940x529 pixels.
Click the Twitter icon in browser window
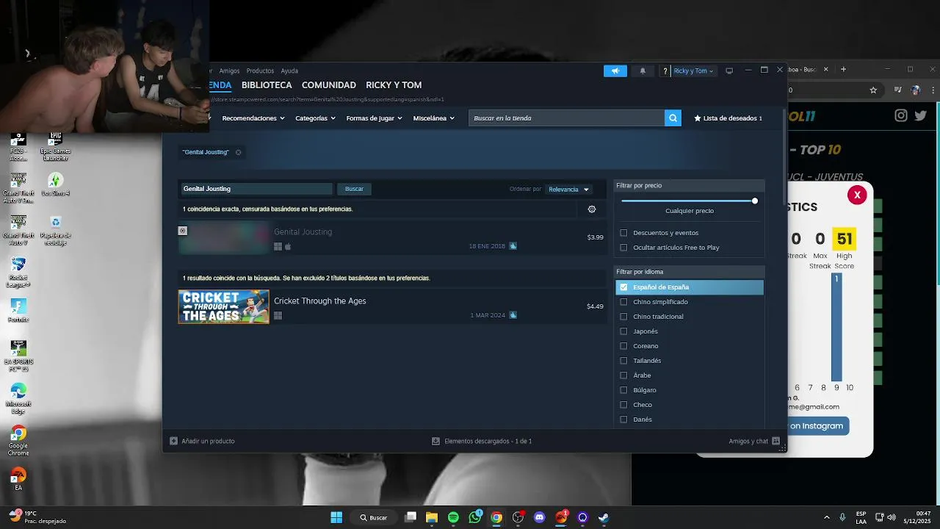pyautogui.click(x=920, y=115)
